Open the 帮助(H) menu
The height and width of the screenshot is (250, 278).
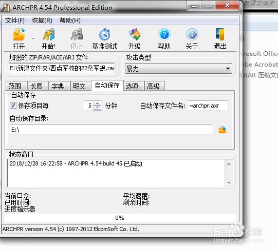pos(70,20)
